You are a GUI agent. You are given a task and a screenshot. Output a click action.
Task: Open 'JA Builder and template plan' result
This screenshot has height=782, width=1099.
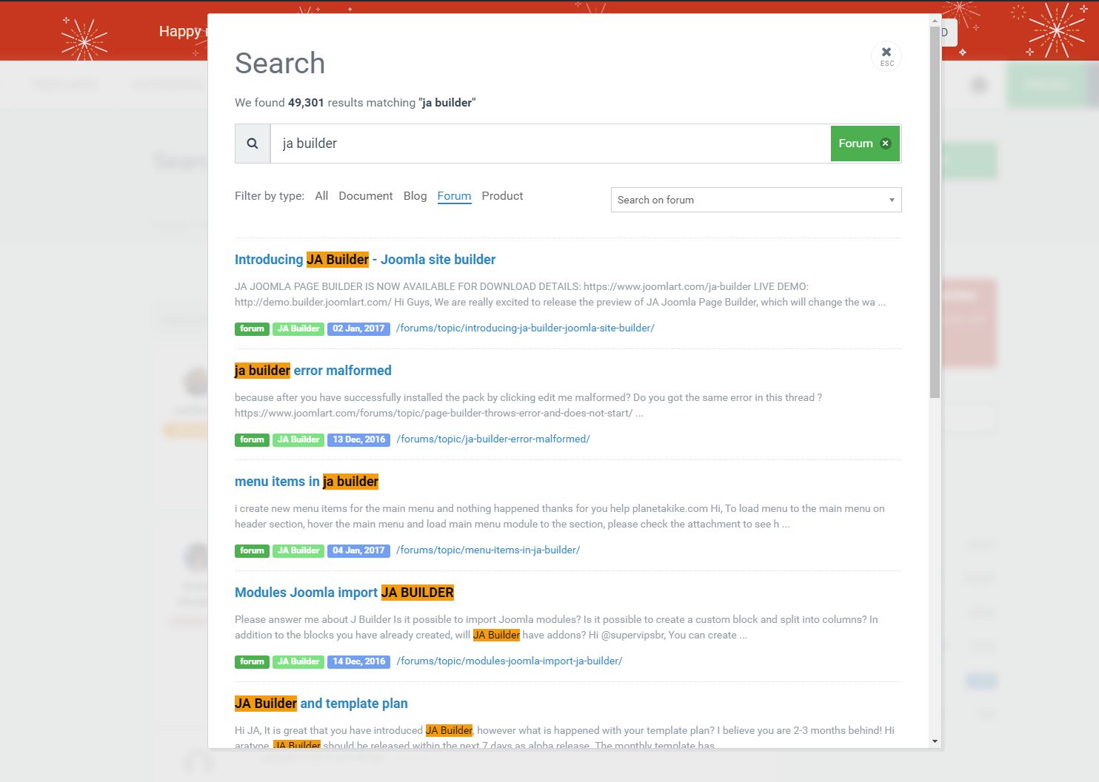[321, 704]
